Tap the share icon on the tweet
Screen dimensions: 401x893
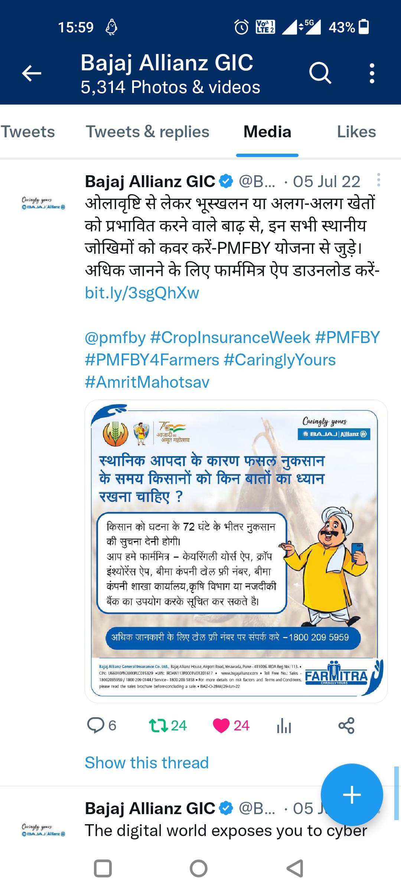pyautogui.click(x=346, y=725)
